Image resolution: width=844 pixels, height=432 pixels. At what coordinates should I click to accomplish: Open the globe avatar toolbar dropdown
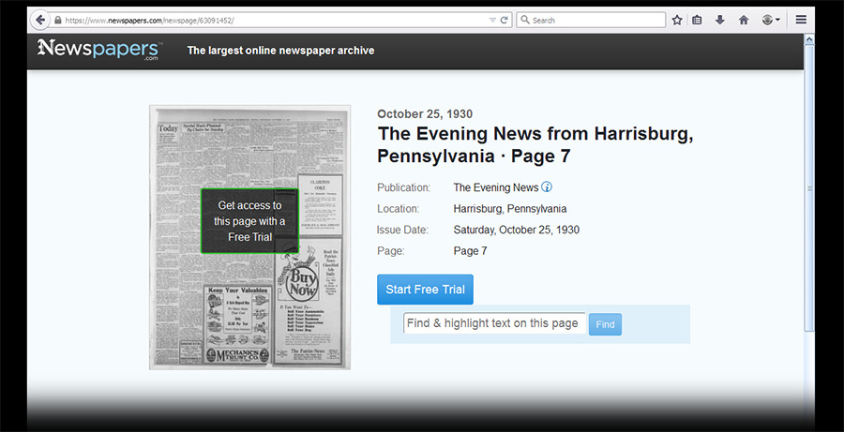pos(771,20)
